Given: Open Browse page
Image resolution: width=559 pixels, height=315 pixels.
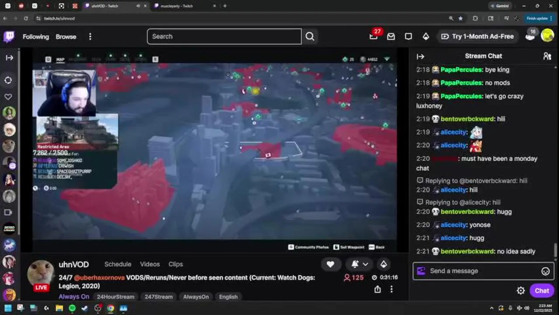Looking at the screenshot, I should coord(66,37).
